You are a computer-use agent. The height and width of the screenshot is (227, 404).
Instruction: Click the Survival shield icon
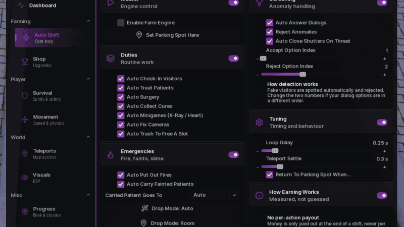click(25, 96)
